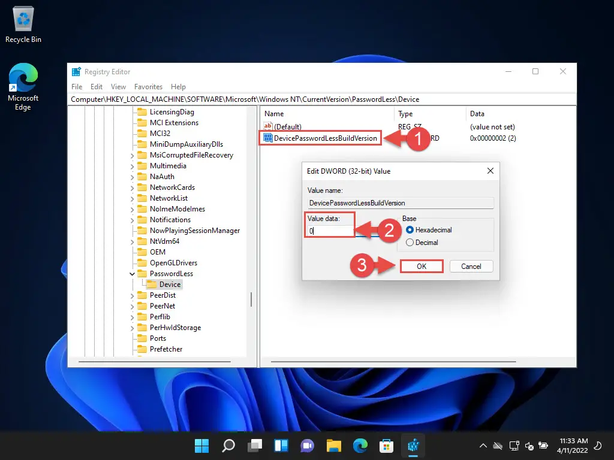Image resolution: width=614 pixels, height=460 pixels.
Task: Open the Recycle Bin desktop icon
Action: pyautogui.click(x=23, y=24)
